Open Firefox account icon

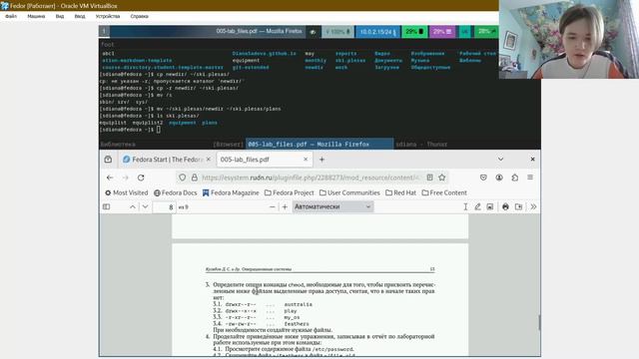[499, 178]
